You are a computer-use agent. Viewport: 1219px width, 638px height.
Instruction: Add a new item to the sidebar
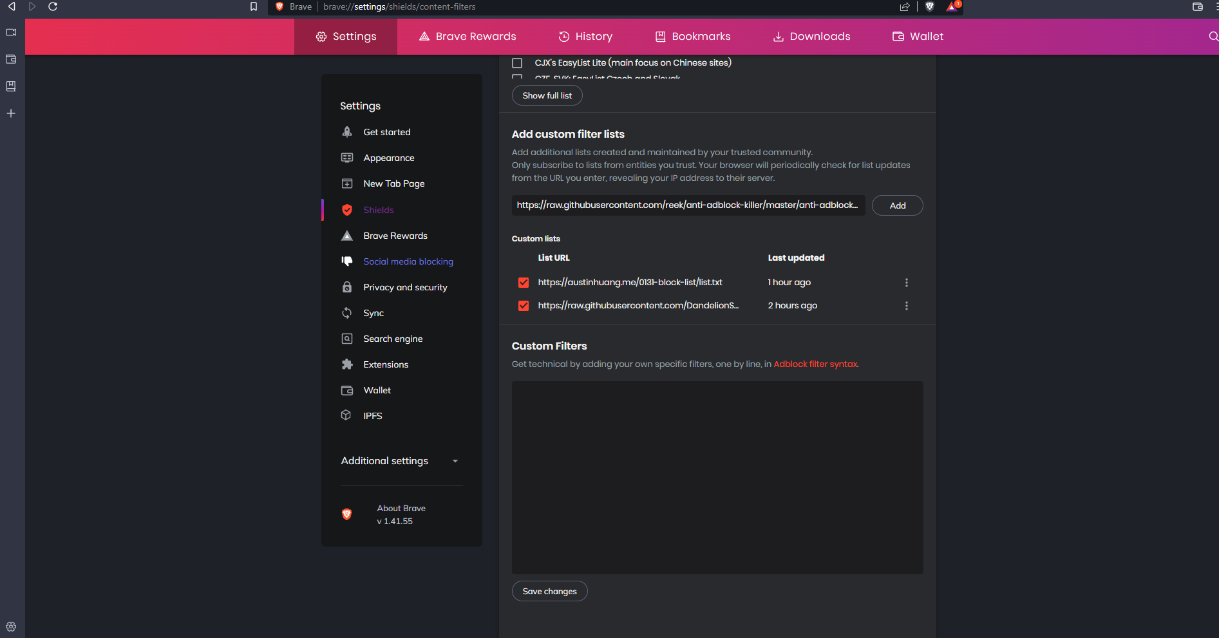(x=11, y=113)
